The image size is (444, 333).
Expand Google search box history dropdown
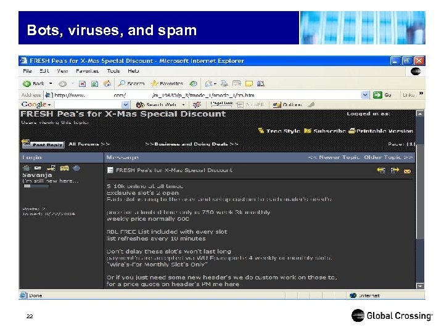pos(125,105)
